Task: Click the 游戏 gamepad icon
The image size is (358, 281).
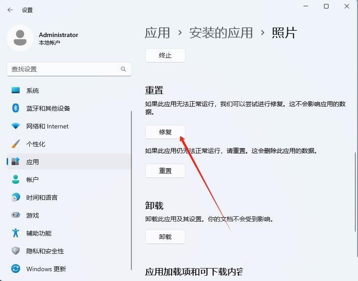Action: click(16, 215)
